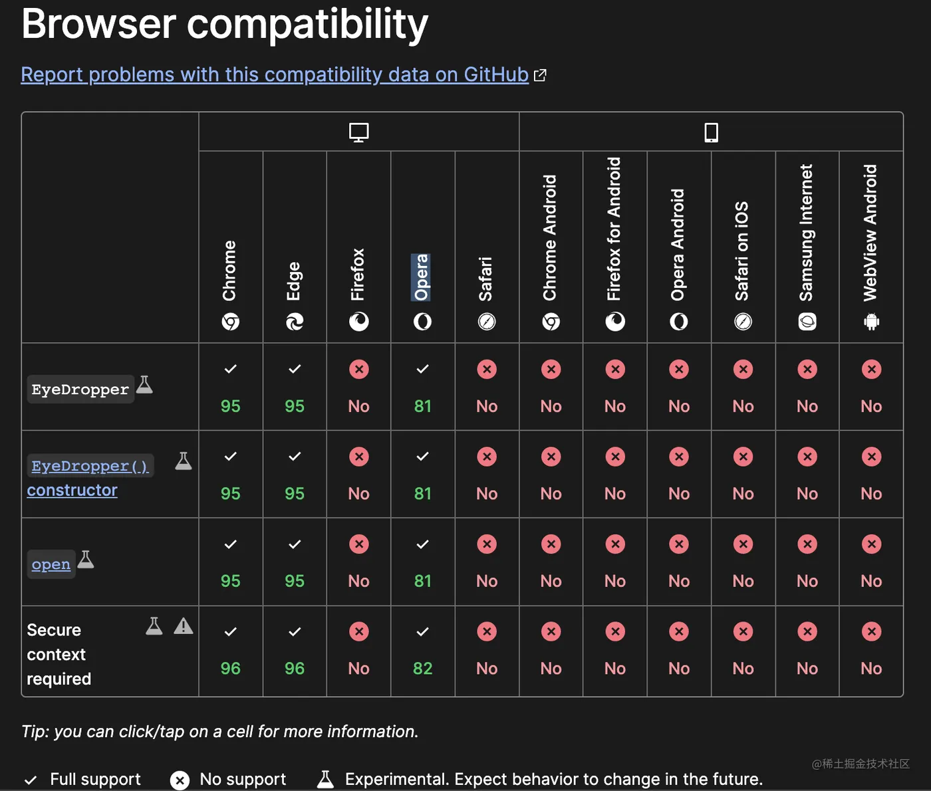Expand Chrome 95 cell in constructor row

pos(231,475)
